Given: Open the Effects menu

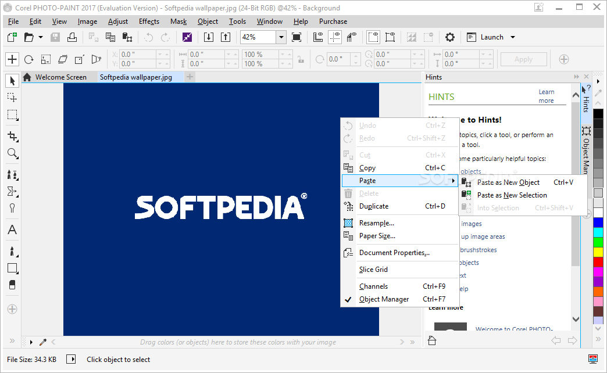Looking at the screenshot, I should [149, 21].
